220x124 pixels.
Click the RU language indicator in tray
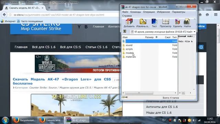click(x=164, y=120)
